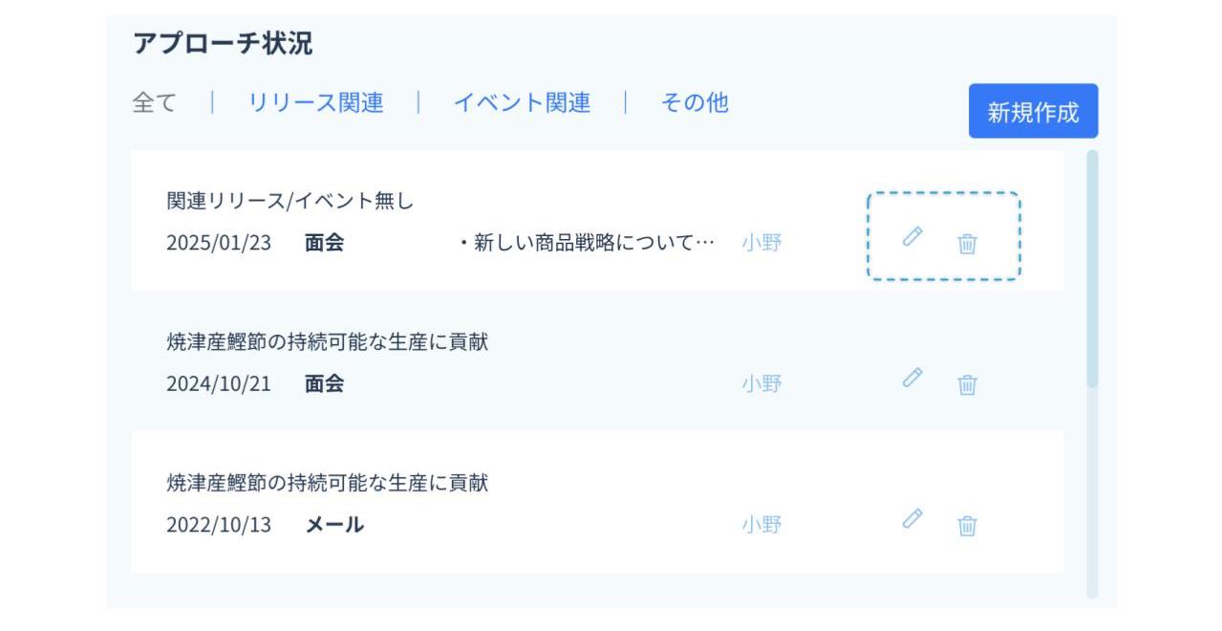Switch to リリース関連 tab
Image resolution: width=1222 pixels, height=631 pixels.
click(315, 102)
